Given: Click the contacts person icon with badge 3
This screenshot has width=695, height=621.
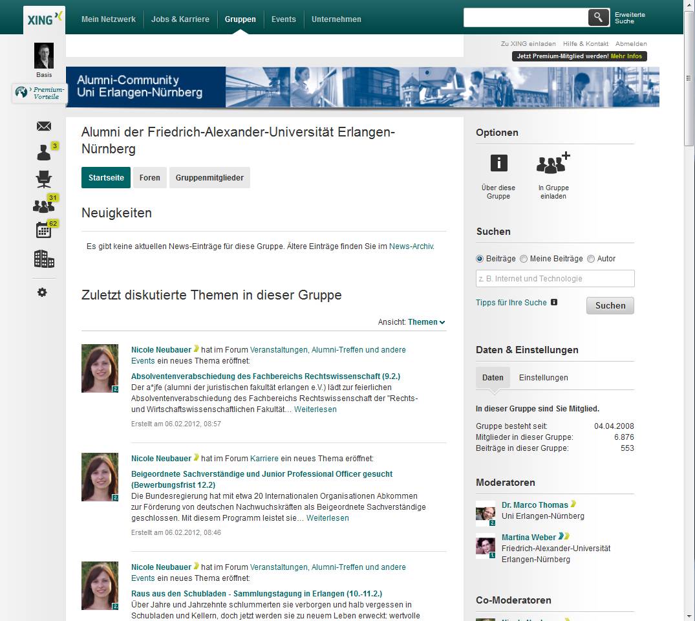Looking at the screenshot, I should click(x=44, y=153).
